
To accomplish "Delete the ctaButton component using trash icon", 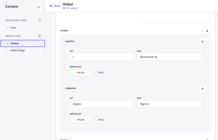I will click(x=203, y=88).
